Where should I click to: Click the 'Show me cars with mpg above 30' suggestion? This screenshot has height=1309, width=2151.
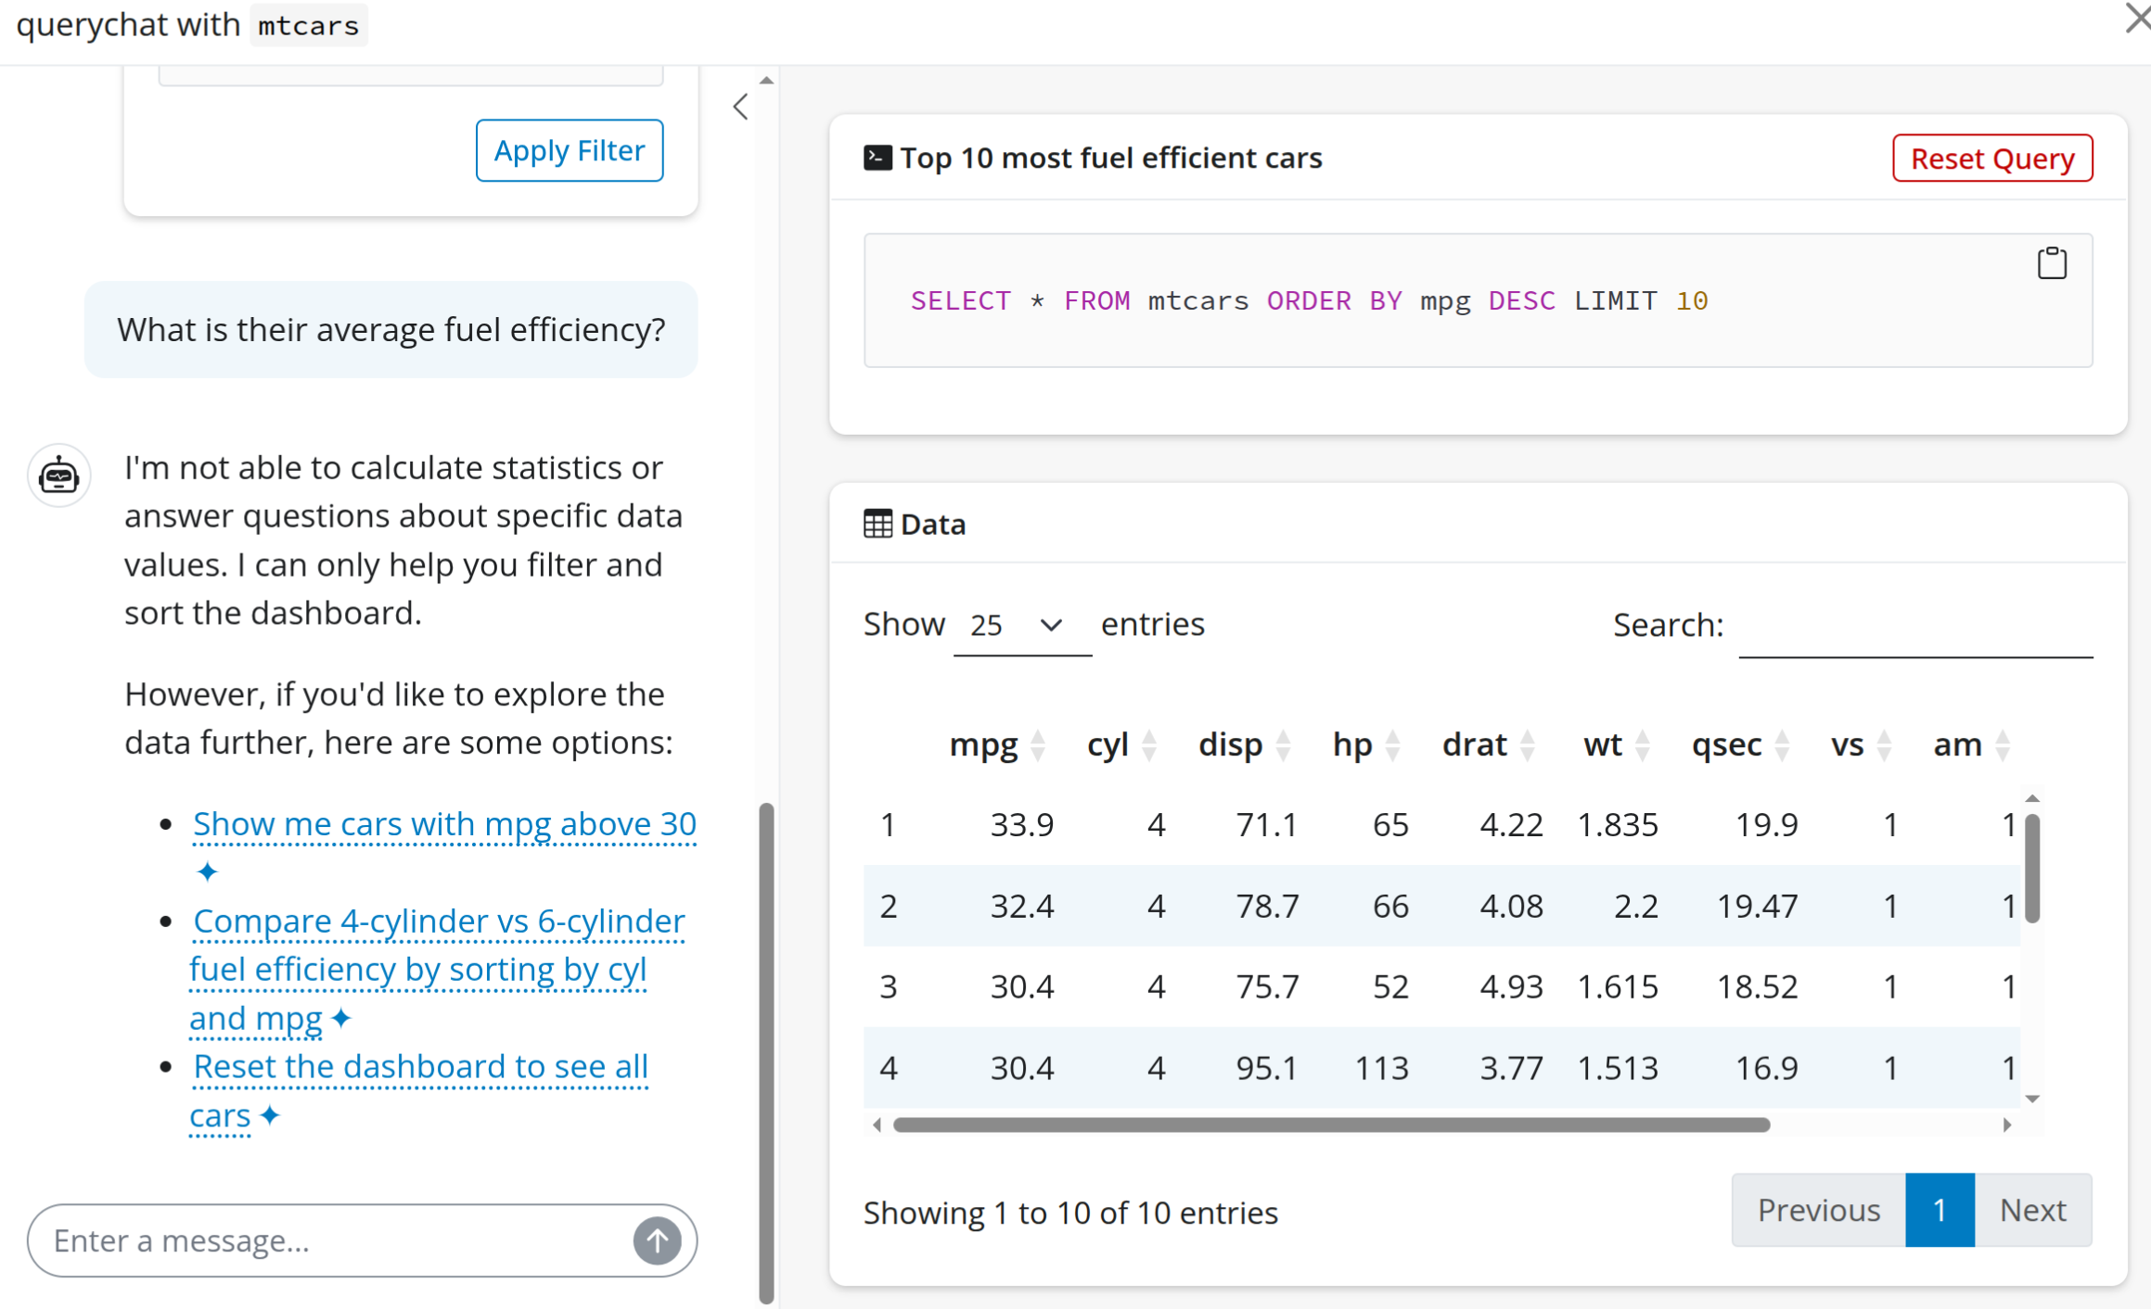pos(443,824)
